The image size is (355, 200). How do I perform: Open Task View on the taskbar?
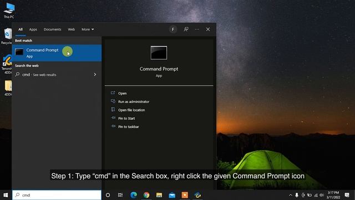(x=120, y=195)
